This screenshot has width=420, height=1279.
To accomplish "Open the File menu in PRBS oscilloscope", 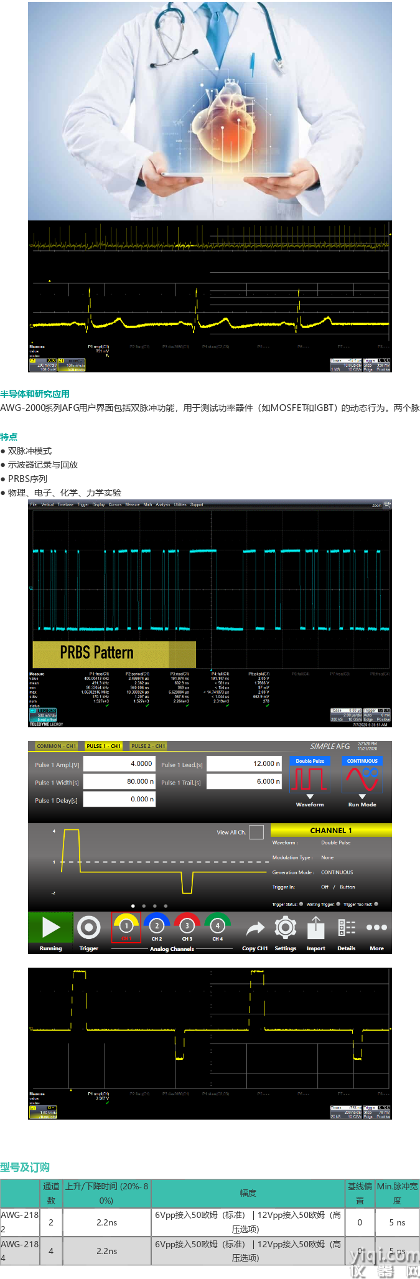I will tap(34, 505).
